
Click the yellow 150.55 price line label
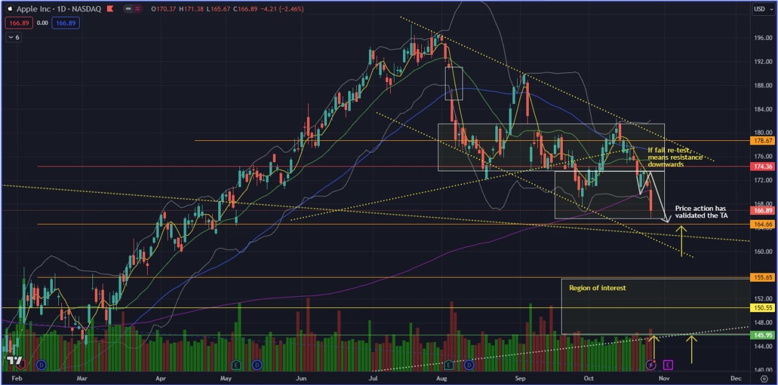click(x=763, y=308)
